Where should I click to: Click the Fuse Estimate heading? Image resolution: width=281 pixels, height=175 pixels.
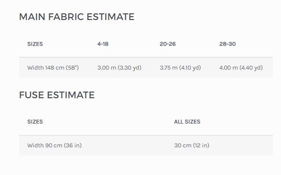tap(57, 95)
